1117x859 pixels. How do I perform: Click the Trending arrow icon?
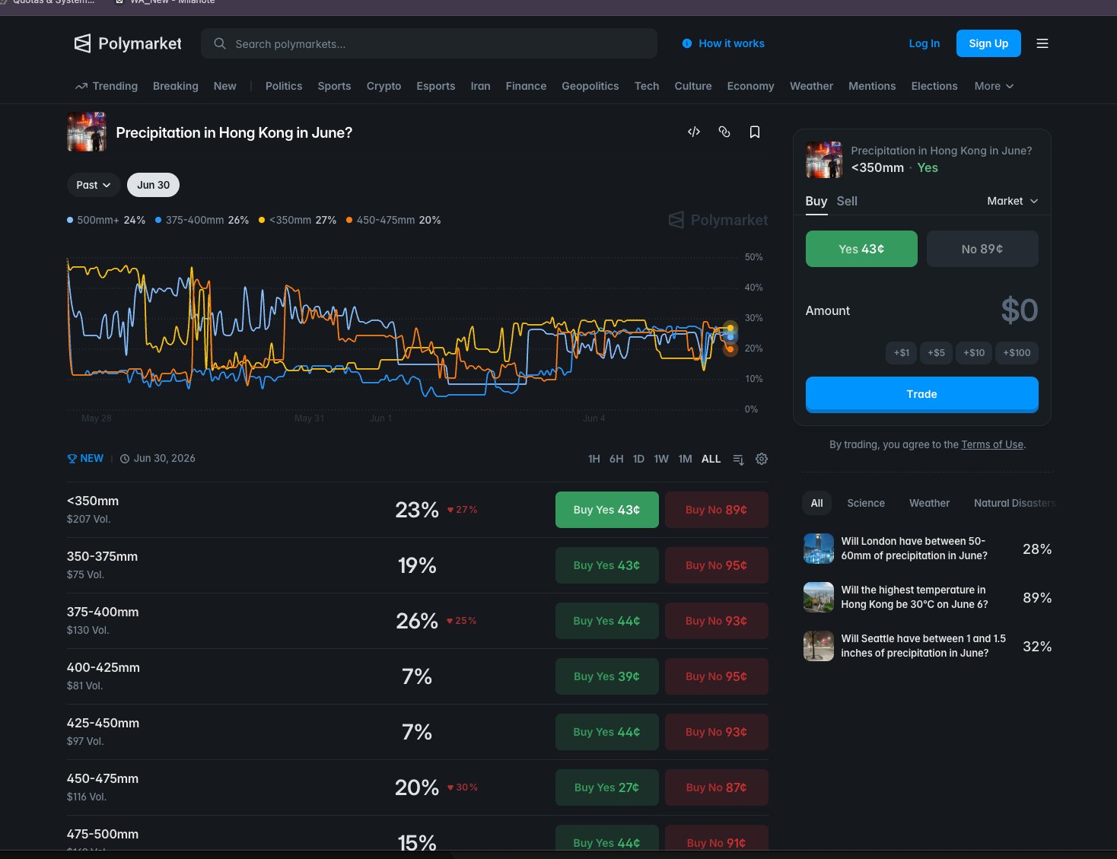click(x=81, y=86)
